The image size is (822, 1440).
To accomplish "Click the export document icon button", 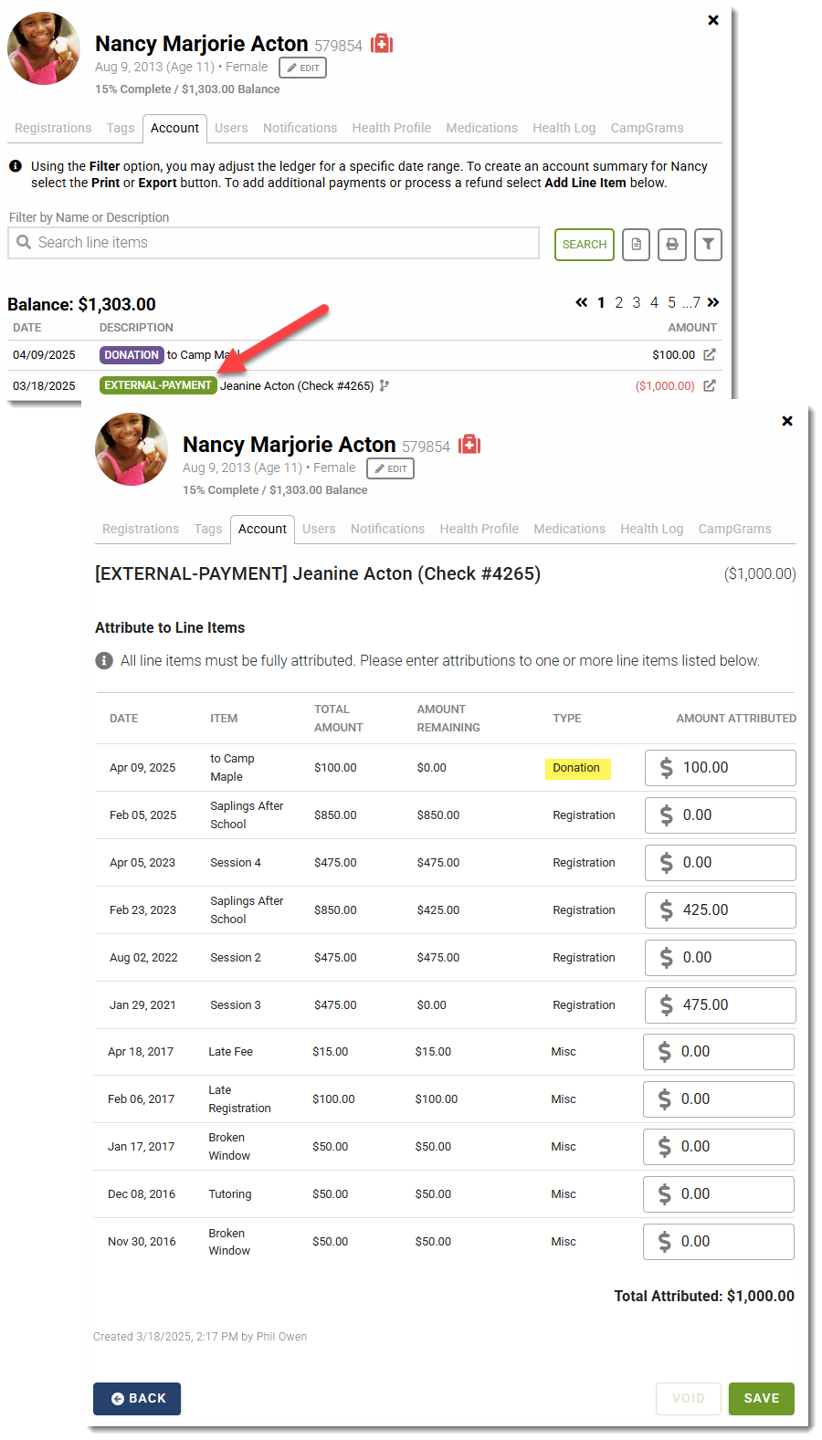I will (x=637, y=245).
